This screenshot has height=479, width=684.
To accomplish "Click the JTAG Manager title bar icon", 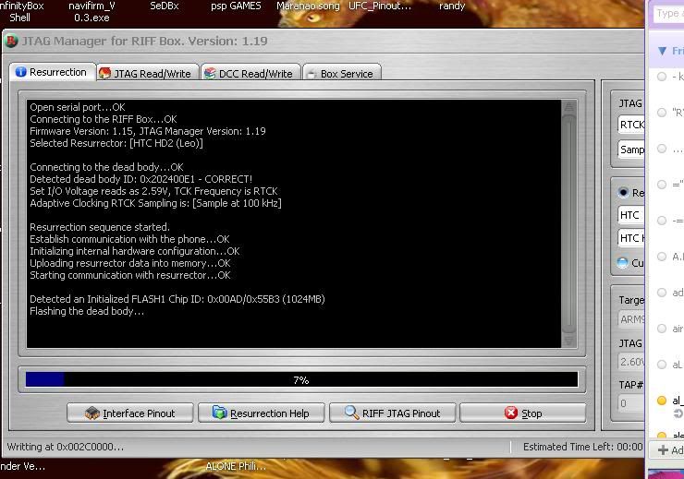I will (x=11, y=41).
